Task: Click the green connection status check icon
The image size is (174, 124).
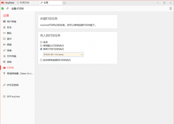Action: point(2,9)
